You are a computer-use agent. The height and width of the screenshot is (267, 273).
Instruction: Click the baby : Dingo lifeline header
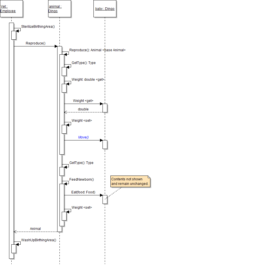(105, 9)
